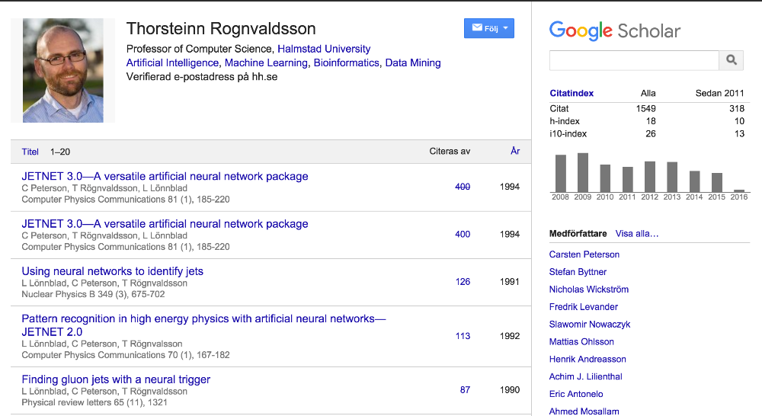Click the 2009 bar in citation chart
Viewport: 762px width, 416px height.
[x=583, y=172]
